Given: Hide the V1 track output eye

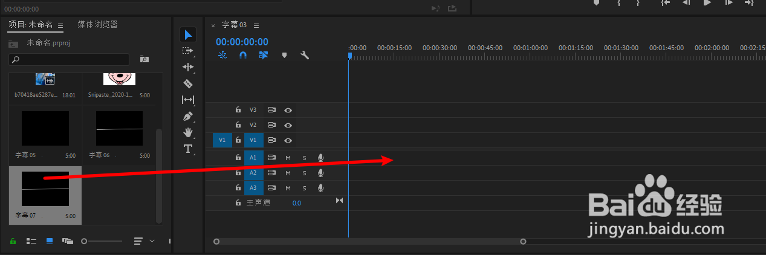Looking at the screenshot, I should (288, 140).
